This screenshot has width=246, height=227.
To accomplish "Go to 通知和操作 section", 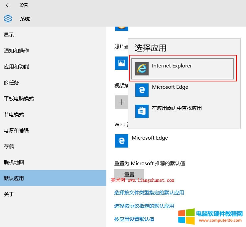I will pos(16,51).
